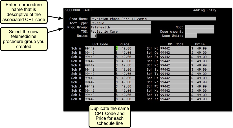Image resolution: width=233 pixels, height=128 pixels.
Task: Select the Sch L Price field
Action: point(126,95)
